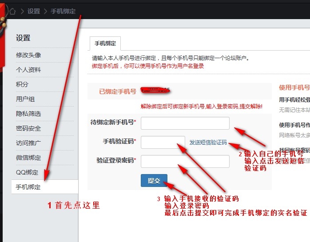Select the 手机绑定 tab above the form
The height and width of the screenshot is (242, 310).
[105, 44]
